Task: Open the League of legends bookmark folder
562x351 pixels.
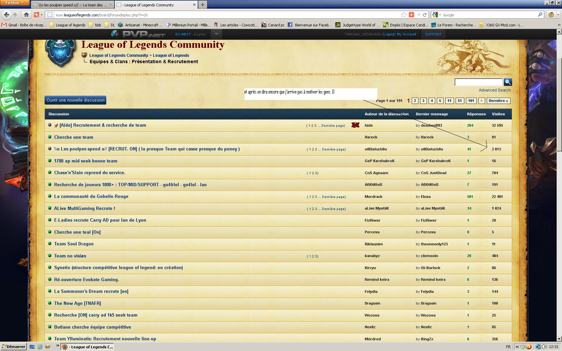Action: [x=68, y=25]
